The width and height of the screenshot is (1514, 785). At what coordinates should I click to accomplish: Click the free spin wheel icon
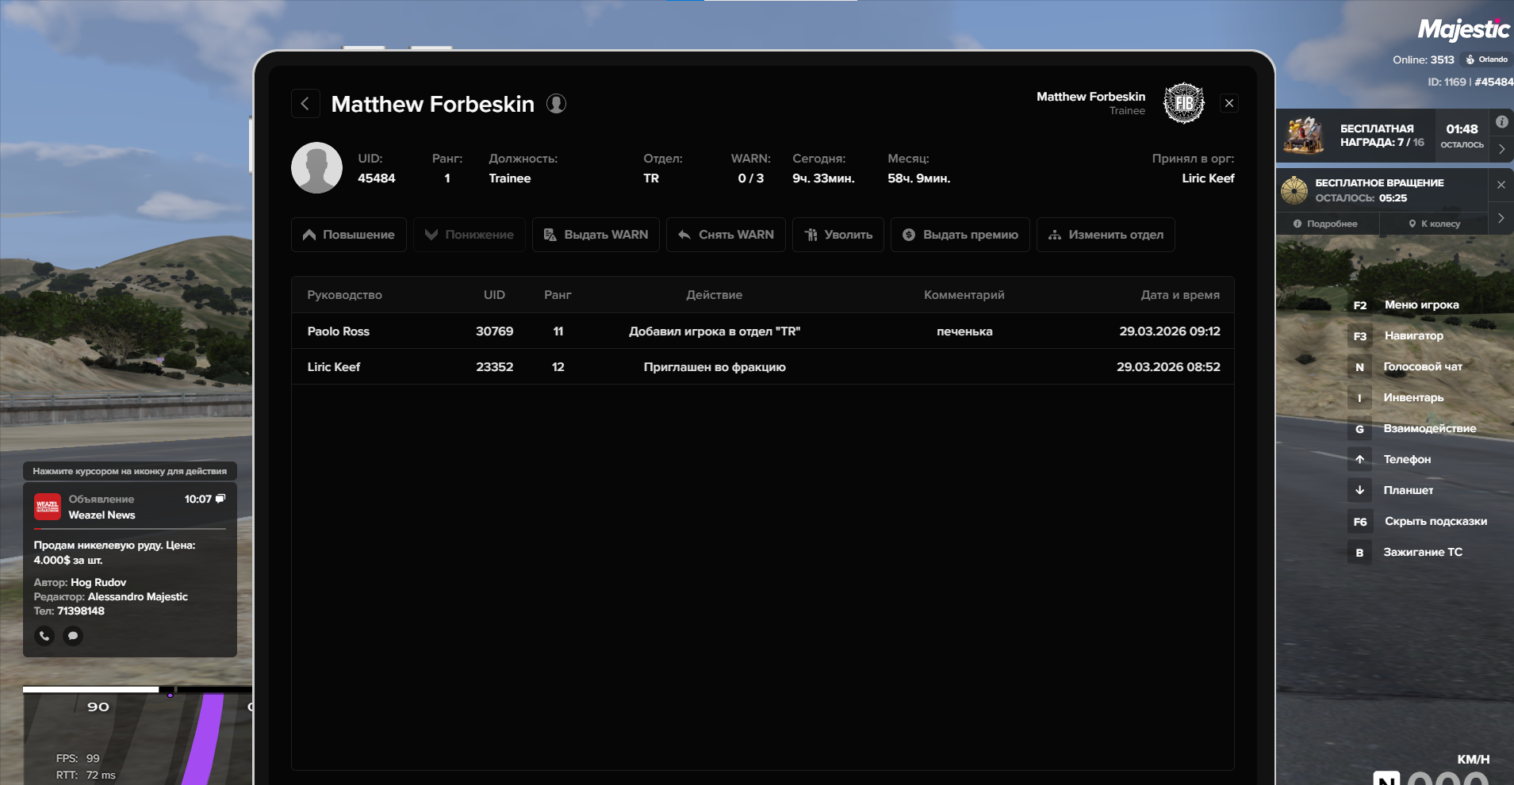point(1294,190)
